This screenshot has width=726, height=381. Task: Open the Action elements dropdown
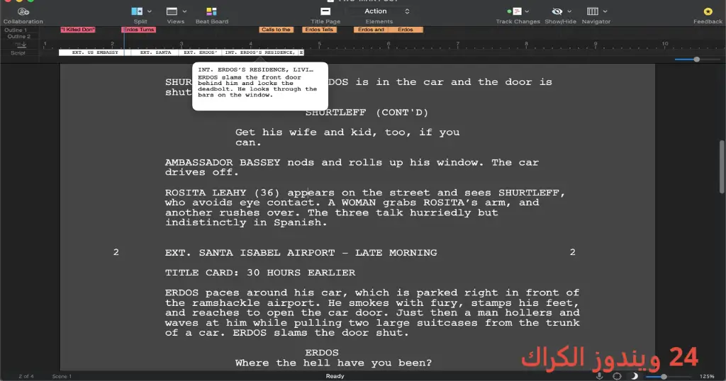pyautogui.click(x=379, y=11)
